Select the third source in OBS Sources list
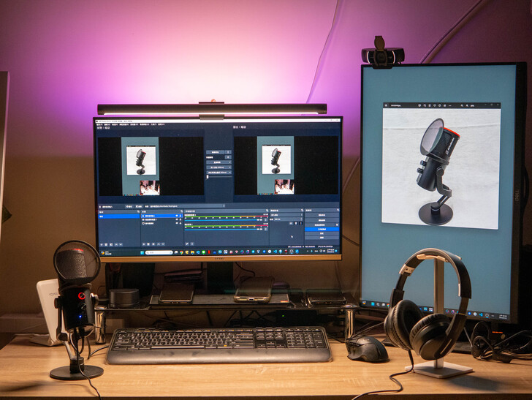The image size is (532, 400). coord(161,224)
